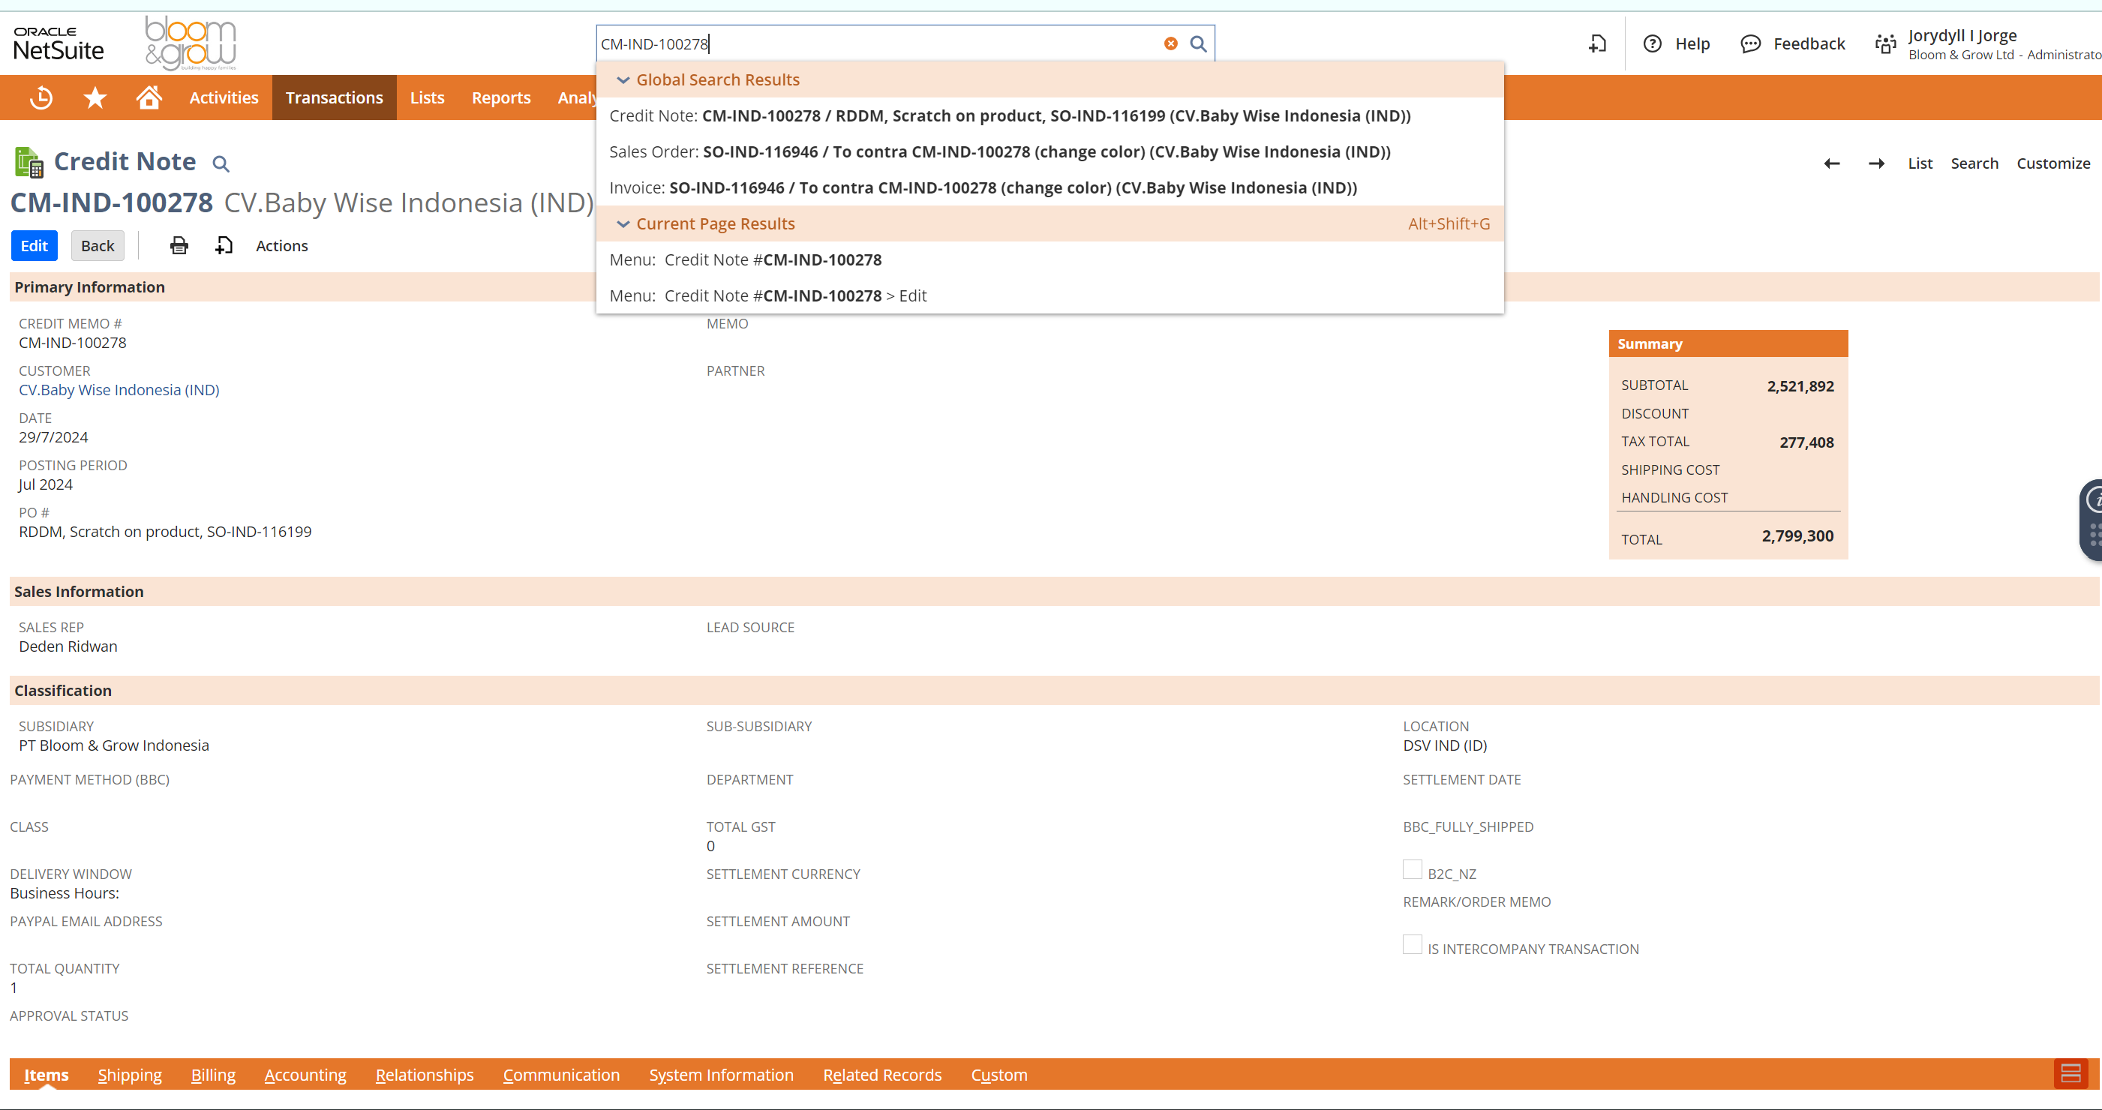
Task: Clear the global search text
Action: tap(1170, 44)
